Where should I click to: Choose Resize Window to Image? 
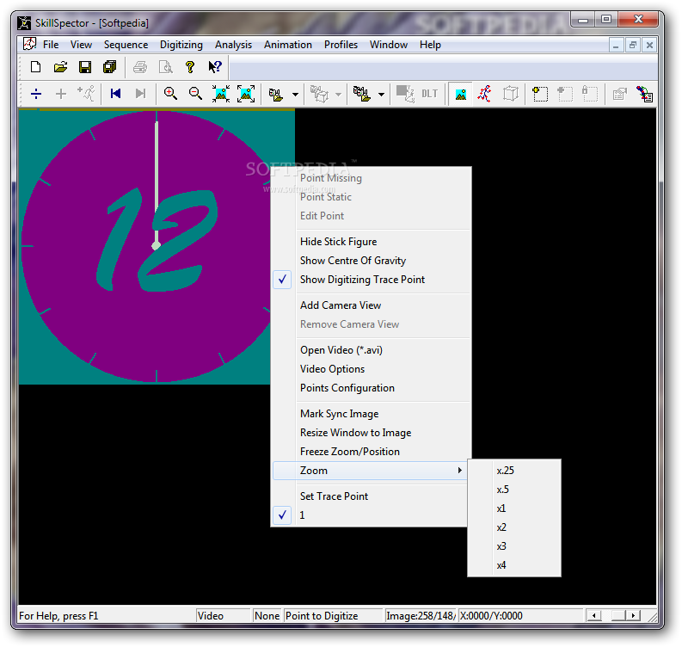[371, 433]
